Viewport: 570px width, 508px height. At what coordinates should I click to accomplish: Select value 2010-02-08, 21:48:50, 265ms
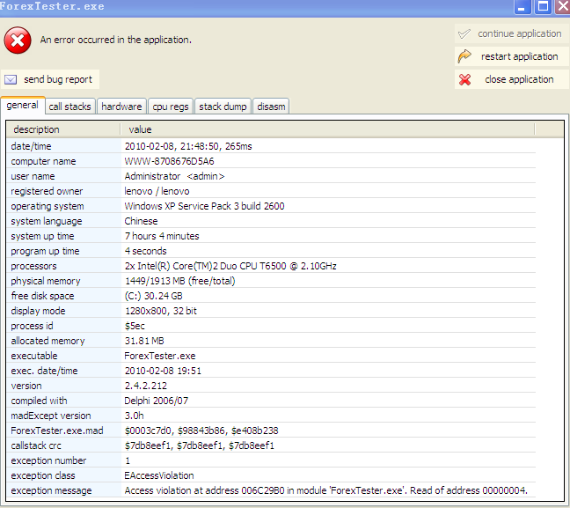coord(188,146)
